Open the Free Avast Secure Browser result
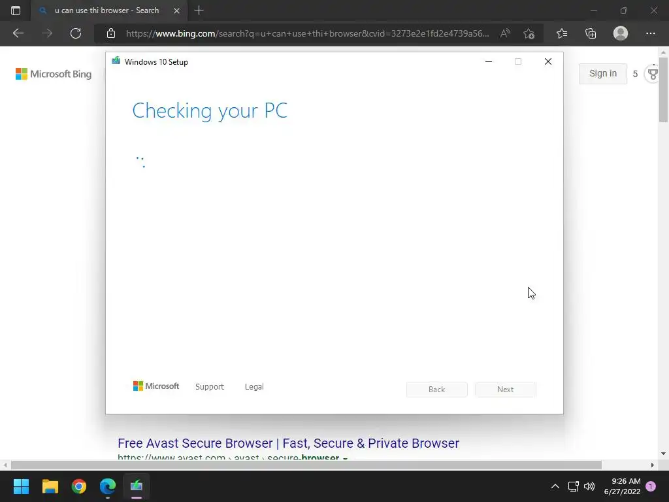Viewport: 669px width, 502px height. [x=288, y=443]
